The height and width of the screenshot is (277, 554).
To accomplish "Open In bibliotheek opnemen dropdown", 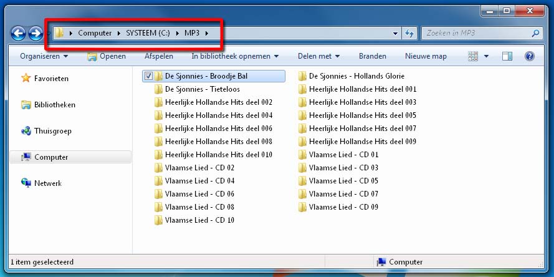I will pos(235,56).
